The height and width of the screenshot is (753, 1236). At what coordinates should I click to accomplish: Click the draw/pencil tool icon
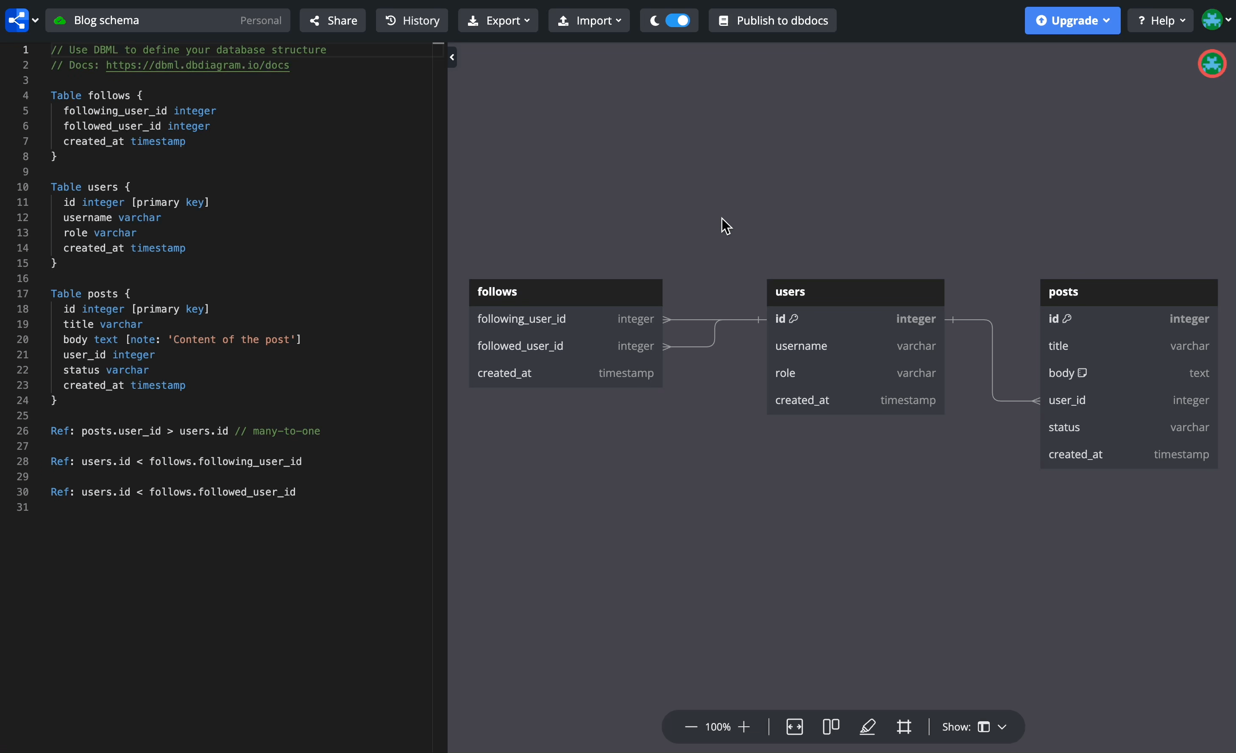click(867, 727)
